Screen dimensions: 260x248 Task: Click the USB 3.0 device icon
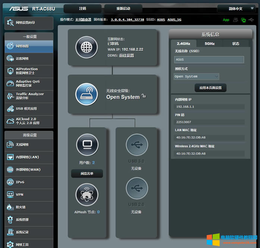137,144
